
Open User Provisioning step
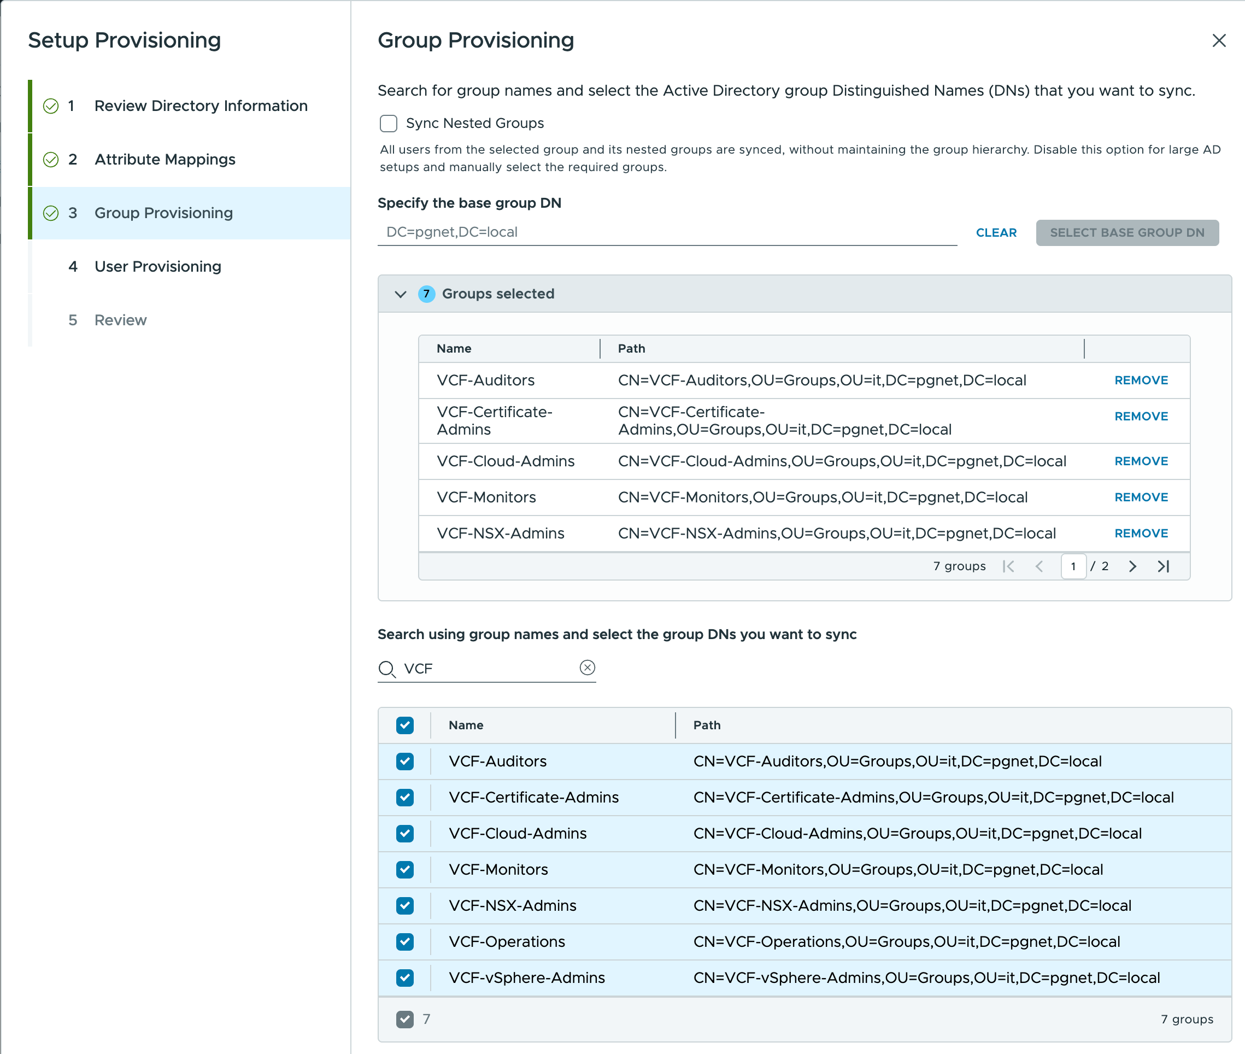pyautogui.click(x=158, y=266)
